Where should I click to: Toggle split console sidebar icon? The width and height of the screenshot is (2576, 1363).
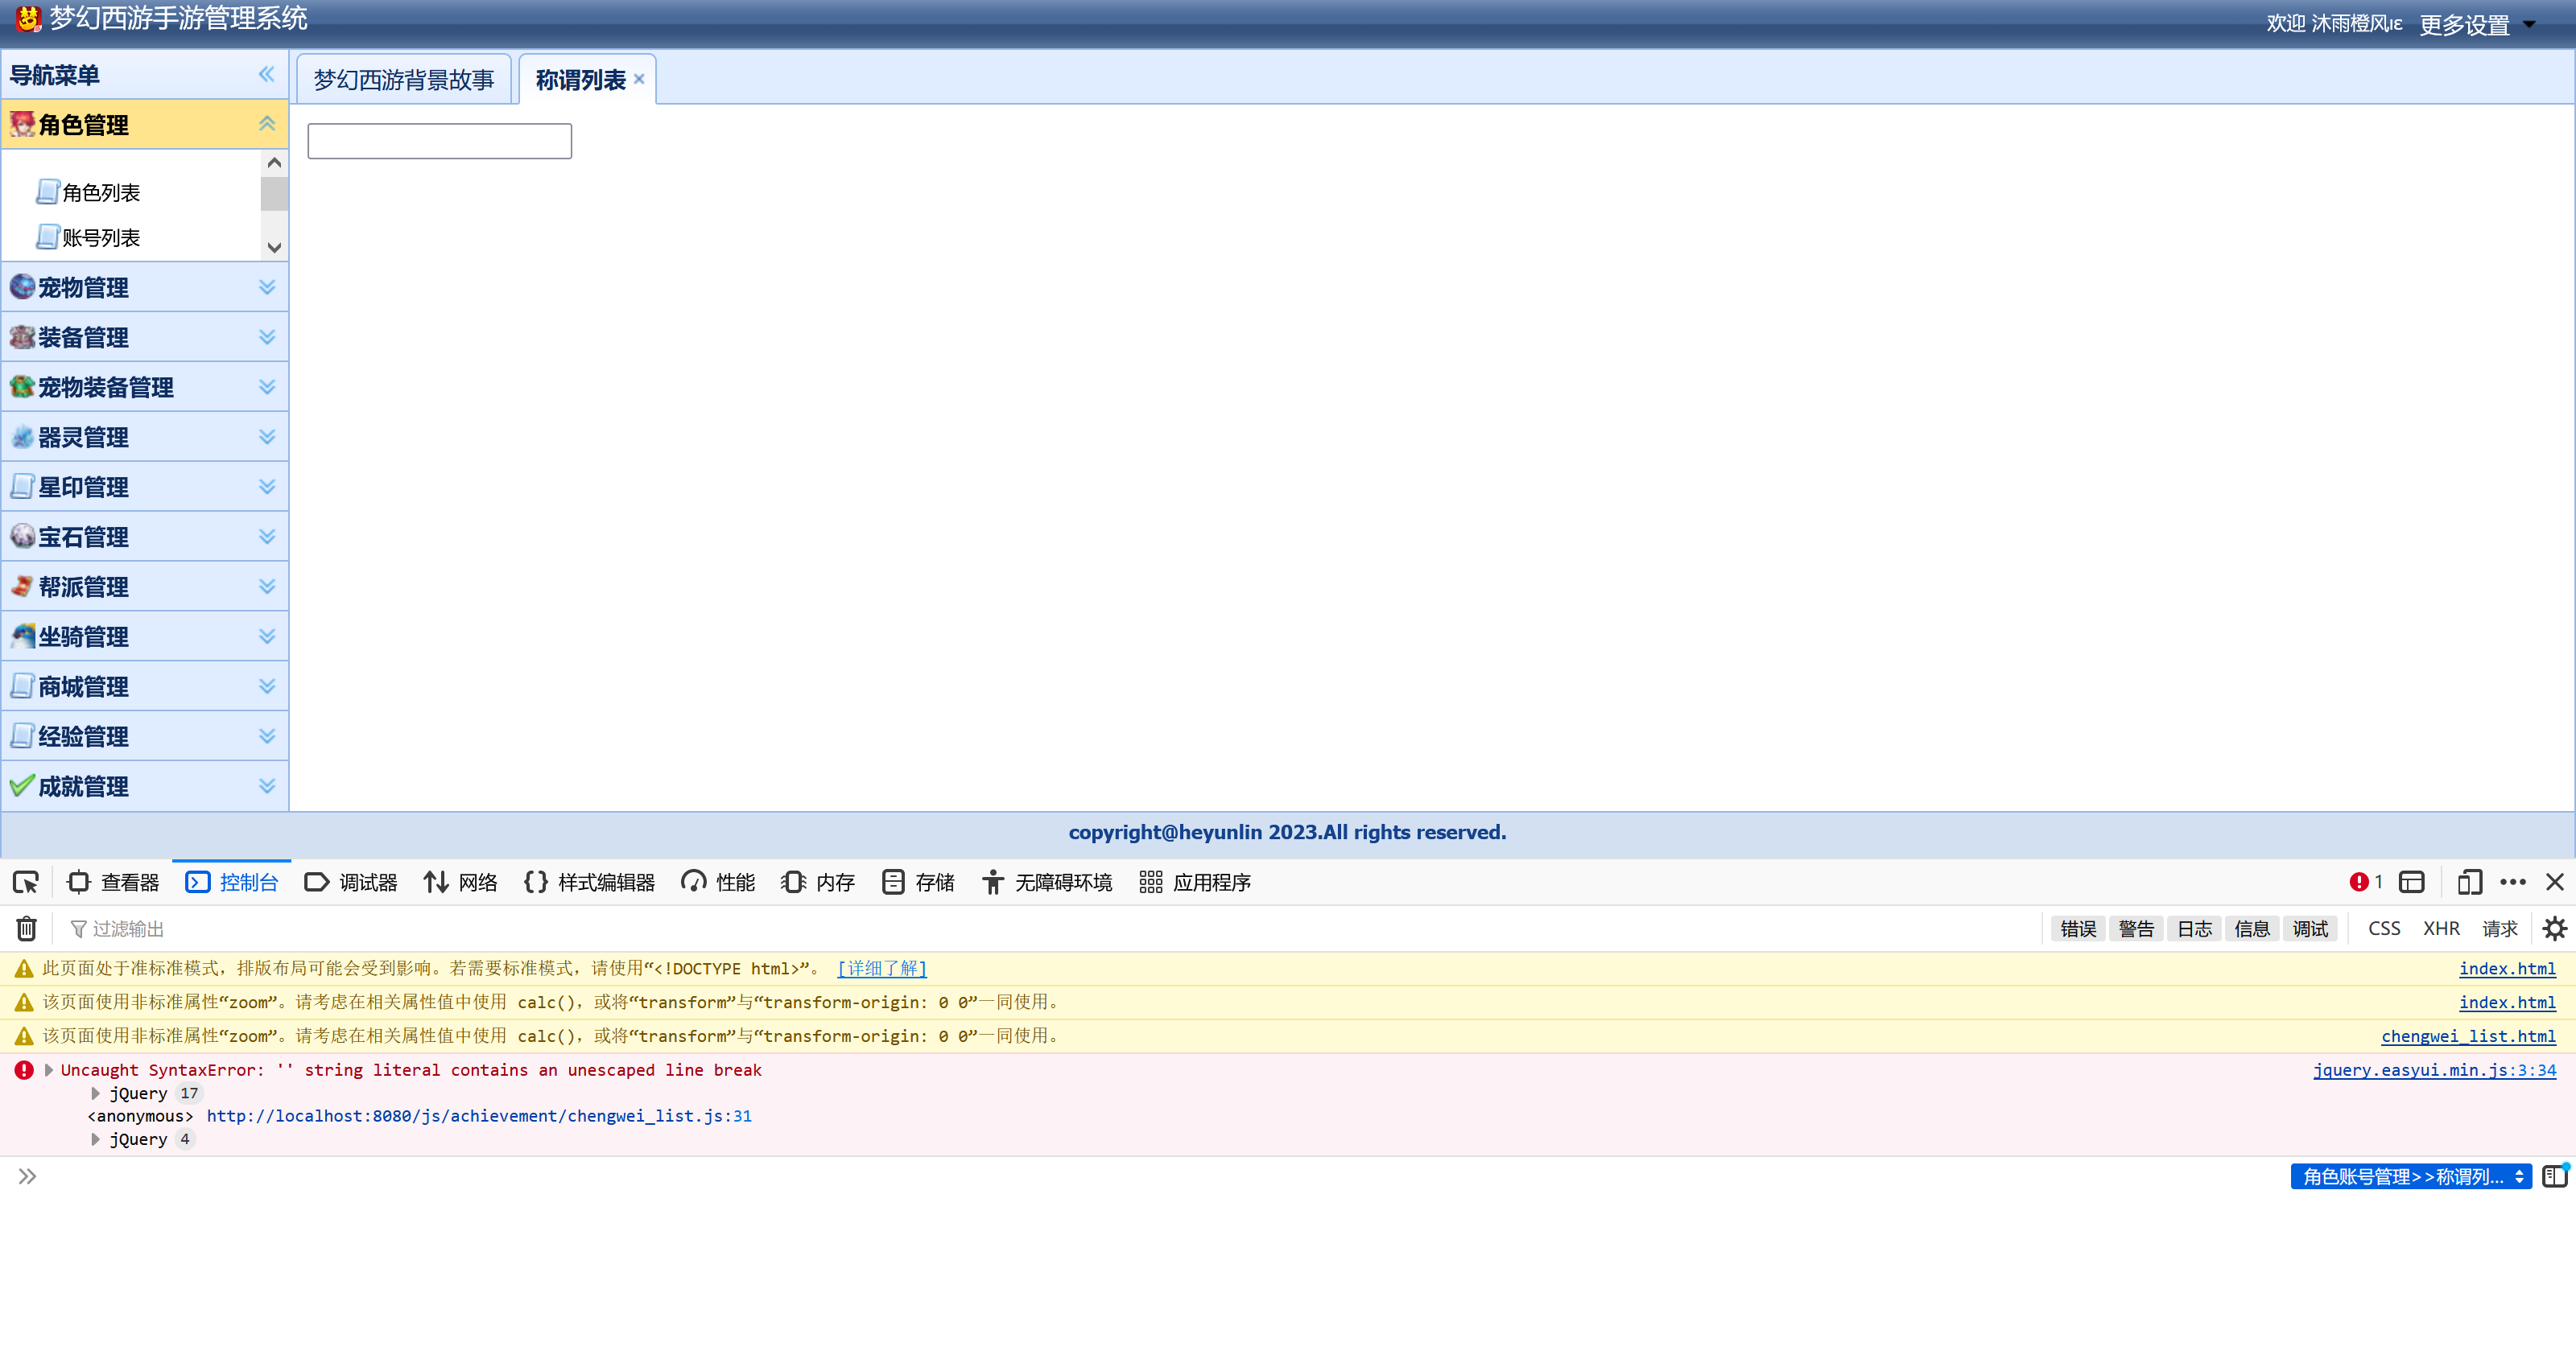[2555, 1176]
